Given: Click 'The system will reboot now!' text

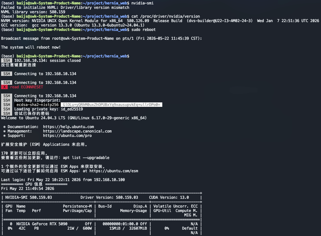Looking at the screenshot, I should 31,47.
